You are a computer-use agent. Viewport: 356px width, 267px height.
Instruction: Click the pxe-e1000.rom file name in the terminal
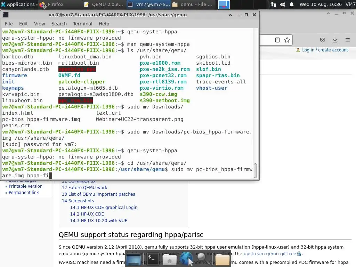click(x=160, y=63)
